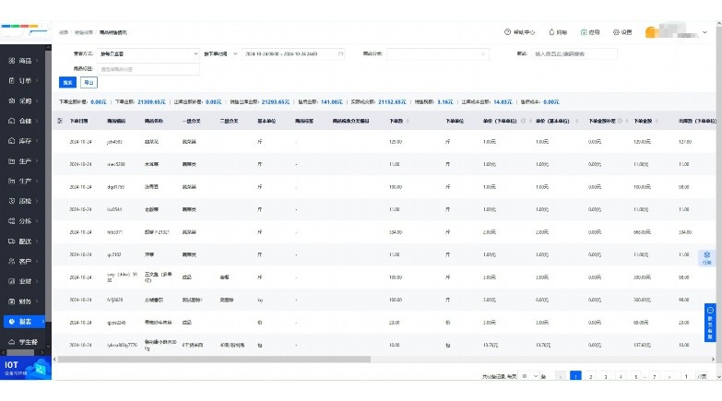This screenshot has height=401, width=722.
Task: Select the highlighted 报表 sidebar item
Action: point(24,322)
